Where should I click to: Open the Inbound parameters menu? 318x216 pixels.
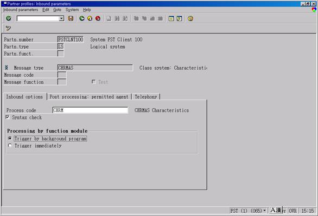[21, 10]
